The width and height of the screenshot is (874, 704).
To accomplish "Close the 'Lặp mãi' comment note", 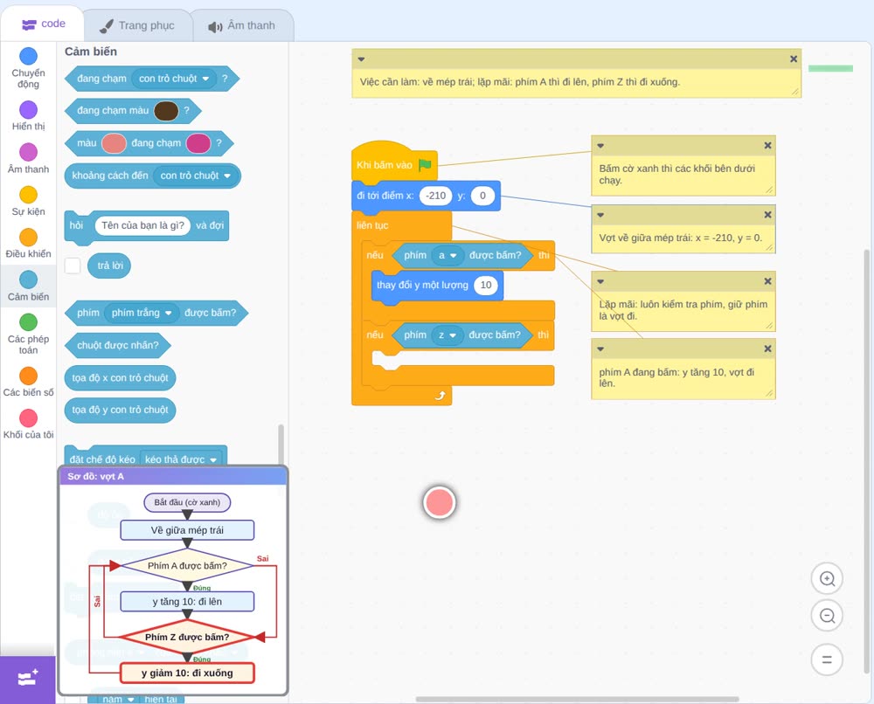I will coord(767,281).
